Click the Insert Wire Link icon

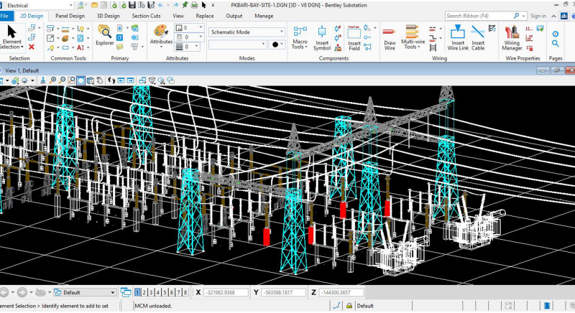tap(457, 37)
